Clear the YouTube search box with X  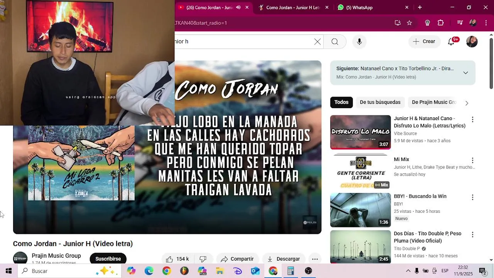pyautogui.click(x=317, y=42)
